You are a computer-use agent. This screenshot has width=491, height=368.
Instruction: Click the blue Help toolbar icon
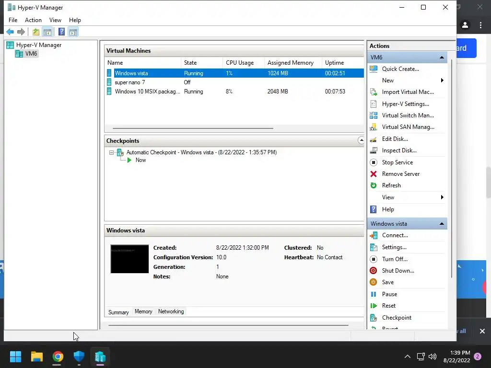pyautogui.click(x=62, y=32)
